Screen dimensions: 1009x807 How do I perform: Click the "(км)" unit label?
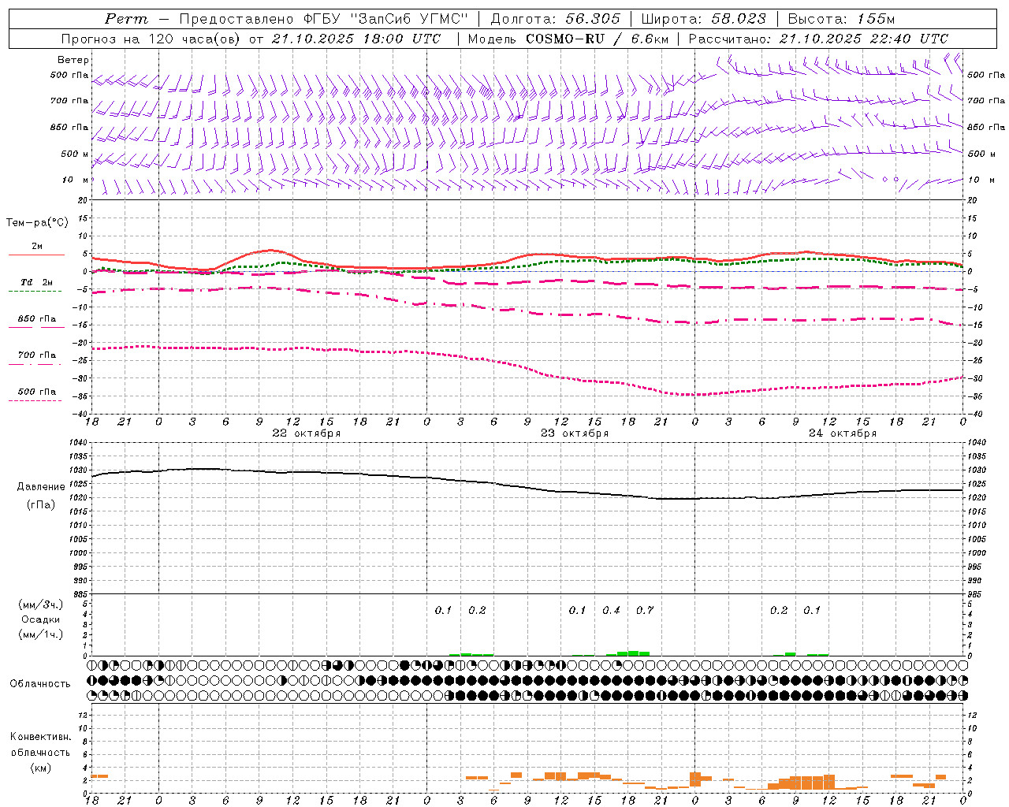41,768
